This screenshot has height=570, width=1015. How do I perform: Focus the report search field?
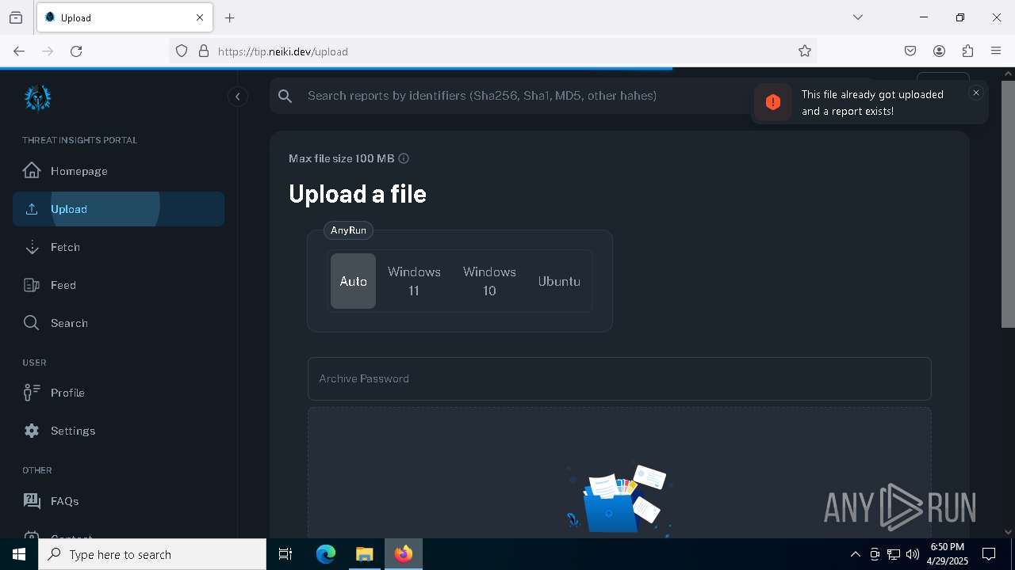click(x=523, y=96)
